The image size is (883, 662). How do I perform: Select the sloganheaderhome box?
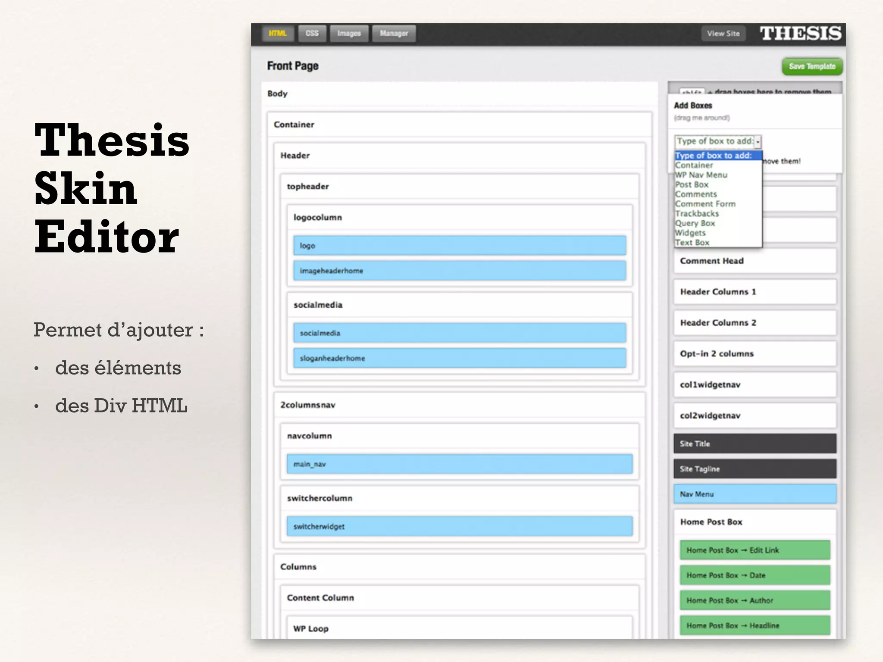click(x=460, y=358)
